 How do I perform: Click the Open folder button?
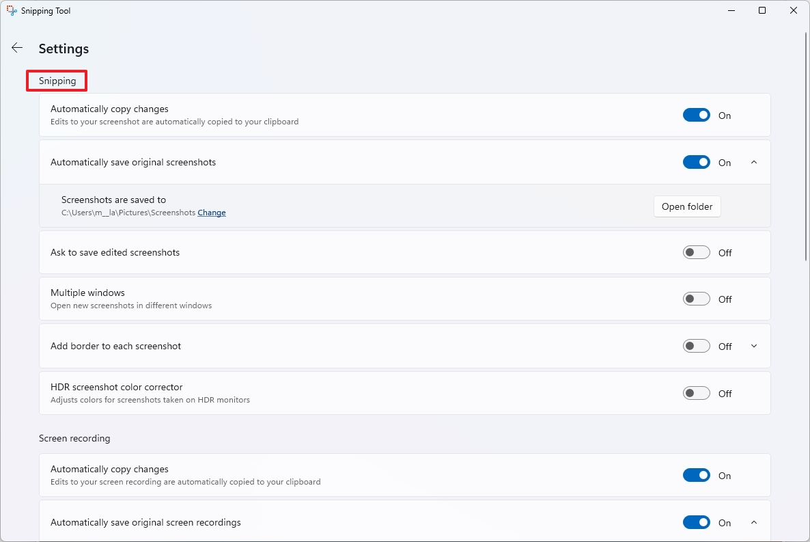686,206
